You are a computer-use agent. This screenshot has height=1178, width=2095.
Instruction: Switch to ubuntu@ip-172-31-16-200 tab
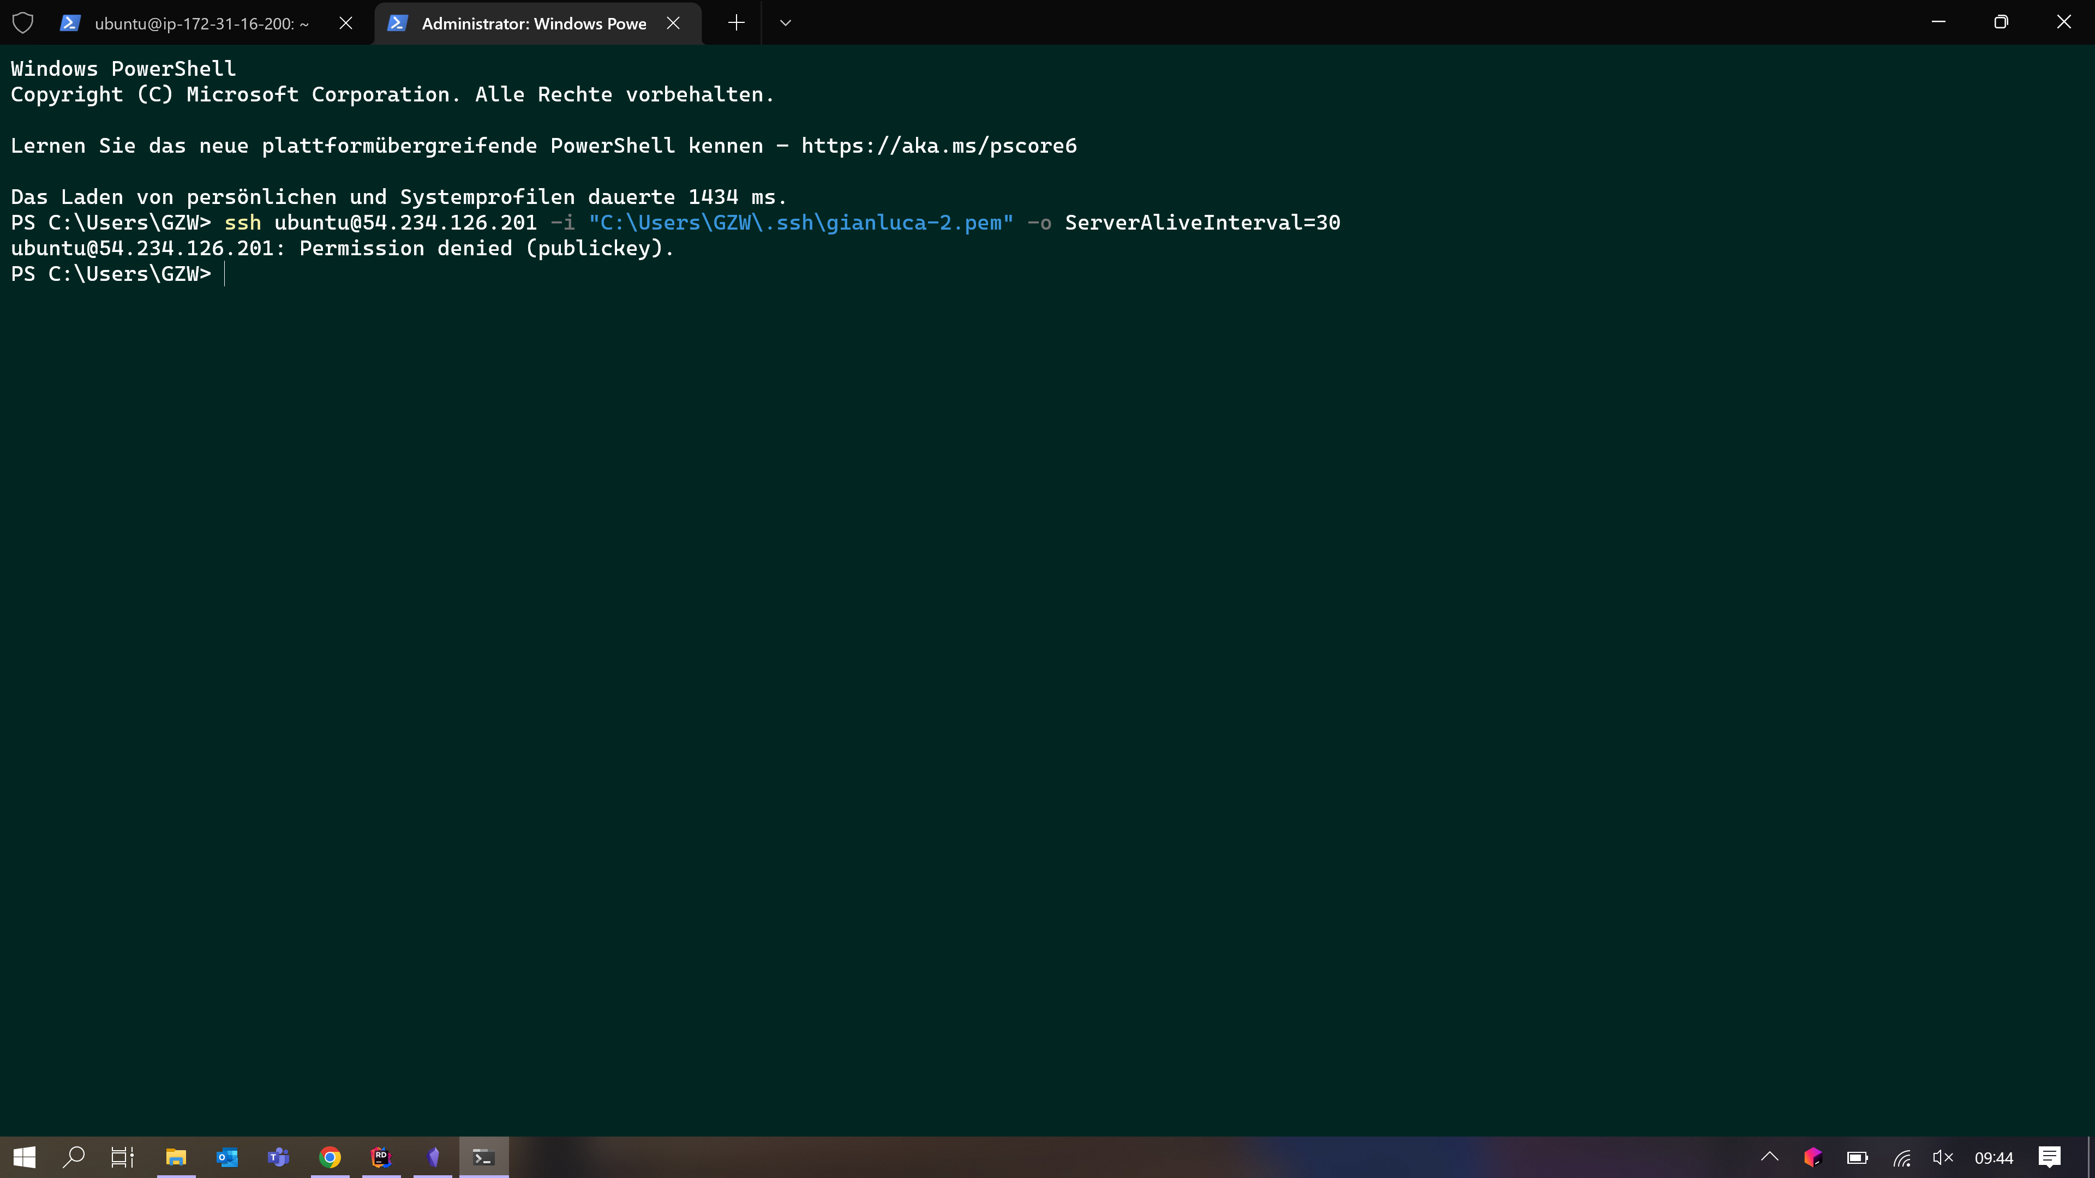point(201,23)
